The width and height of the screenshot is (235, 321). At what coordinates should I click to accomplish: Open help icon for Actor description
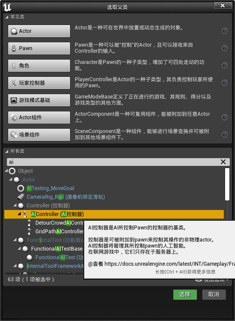[x=225, y=31]
